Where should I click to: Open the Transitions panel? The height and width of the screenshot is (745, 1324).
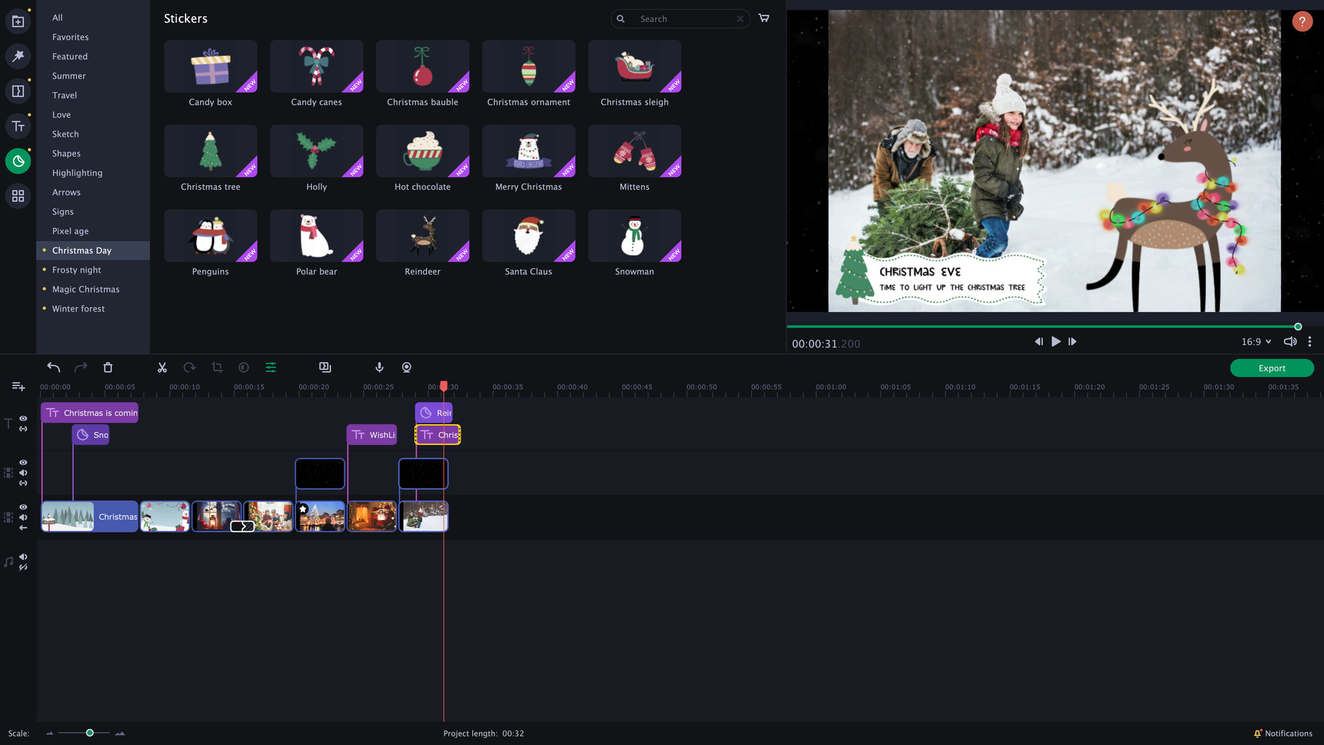pyautogui.click(x=18, y=90)
